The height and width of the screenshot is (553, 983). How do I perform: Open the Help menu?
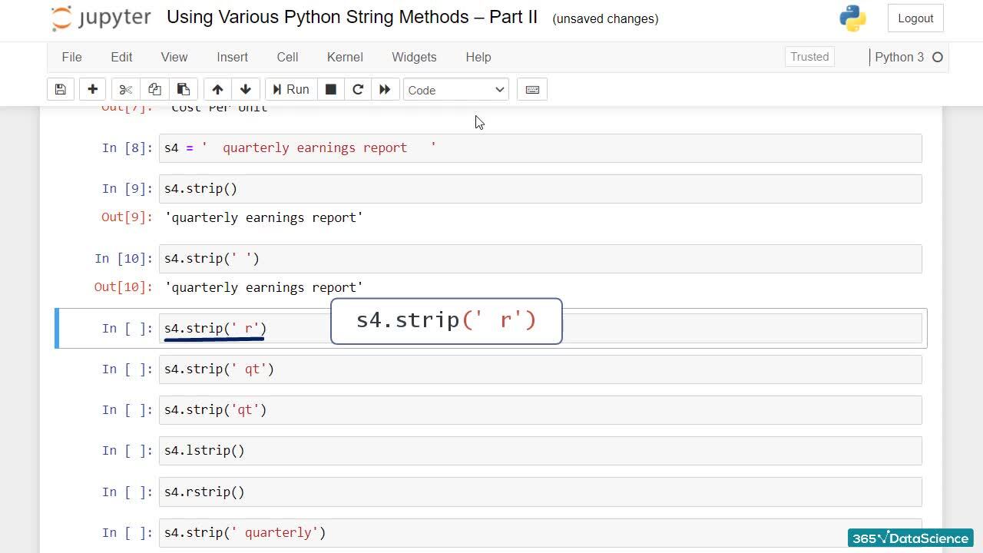point(478,57)
